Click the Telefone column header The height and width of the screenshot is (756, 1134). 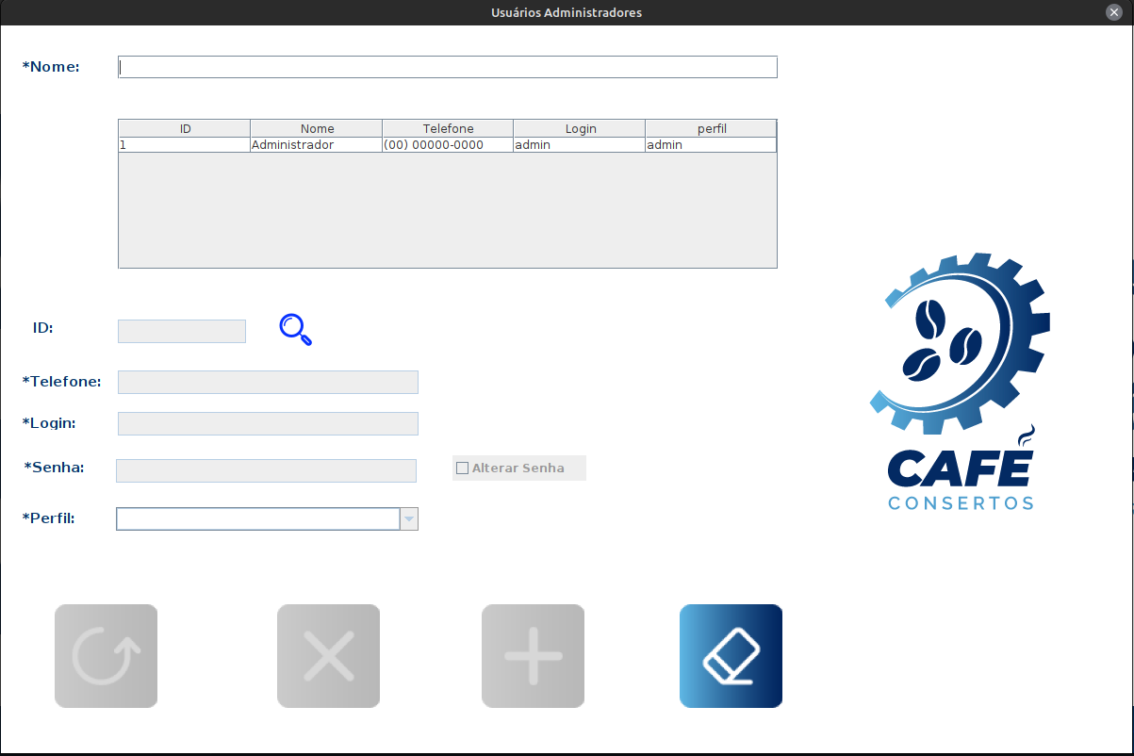(447, 128)
